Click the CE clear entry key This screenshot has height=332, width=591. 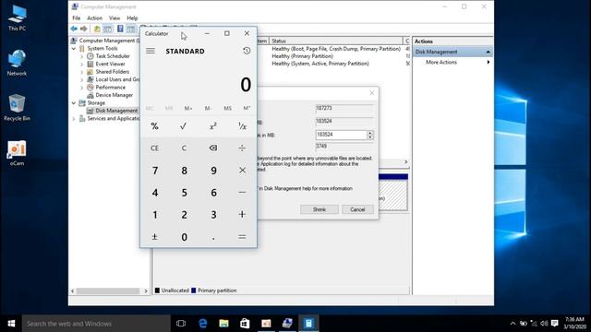[154, 148]
